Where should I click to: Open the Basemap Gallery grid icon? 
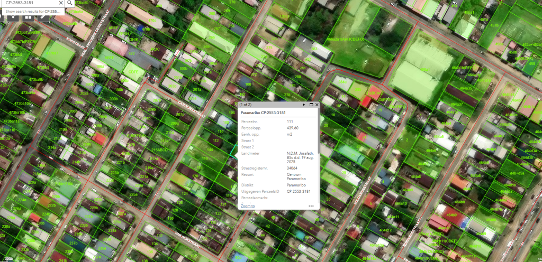click(x=28, y=16)
